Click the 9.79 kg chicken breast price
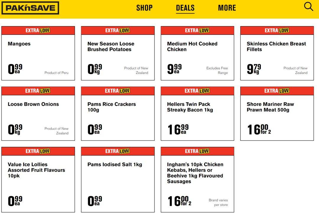Image resolution: width=319 pixels, height=215 pixels. pyautogui.click(x=254, y=69)
